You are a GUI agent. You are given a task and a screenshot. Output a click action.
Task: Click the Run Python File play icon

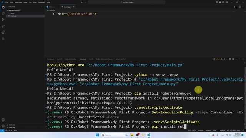(234, 7)
